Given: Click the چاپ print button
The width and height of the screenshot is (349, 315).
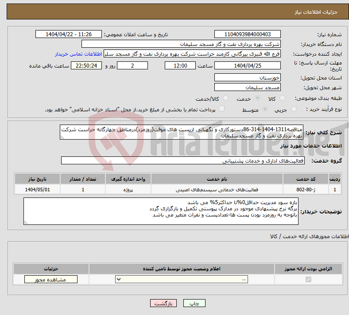Looking at the screenshot, I should click(x=194, y=303).
